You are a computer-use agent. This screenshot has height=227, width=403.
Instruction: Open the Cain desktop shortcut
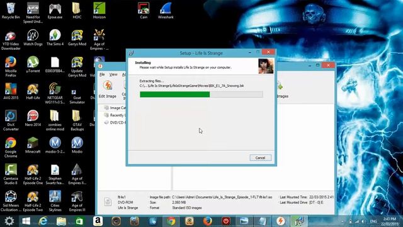[x=144, y=11]
